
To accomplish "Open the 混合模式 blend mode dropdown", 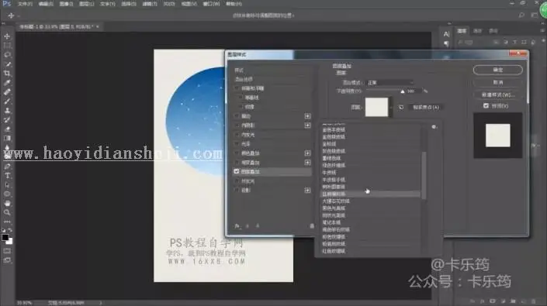I will [390, 83].
